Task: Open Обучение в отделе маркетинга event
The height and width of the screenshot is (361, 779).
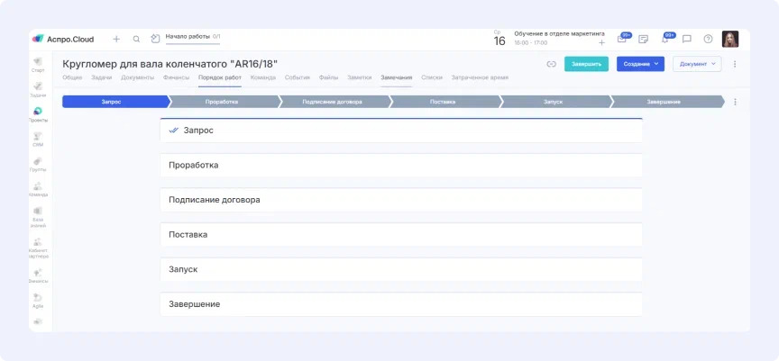Action: pos(559,33)
